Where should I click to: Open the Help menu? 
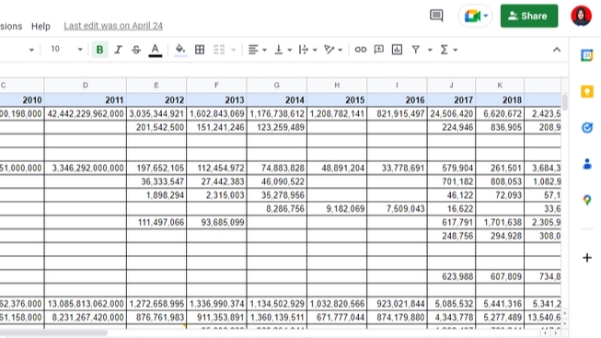[x=40, y=26]
